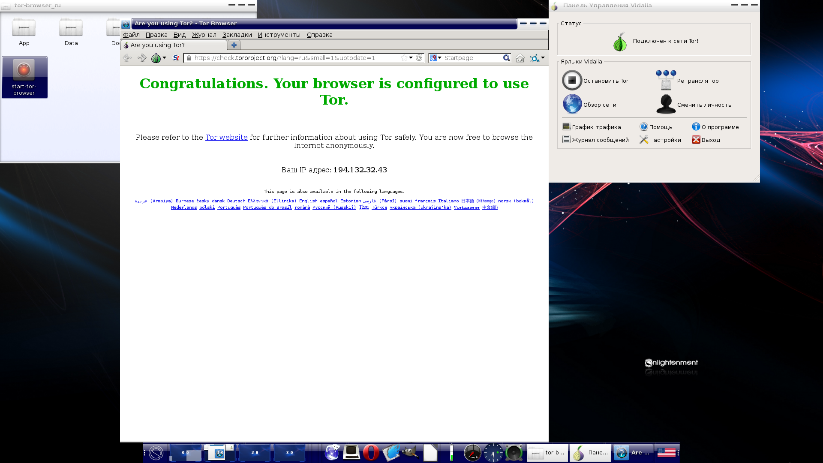Launch the globe web browser on shelf
The width and height of the screenshot is (823, 463).
332,453
